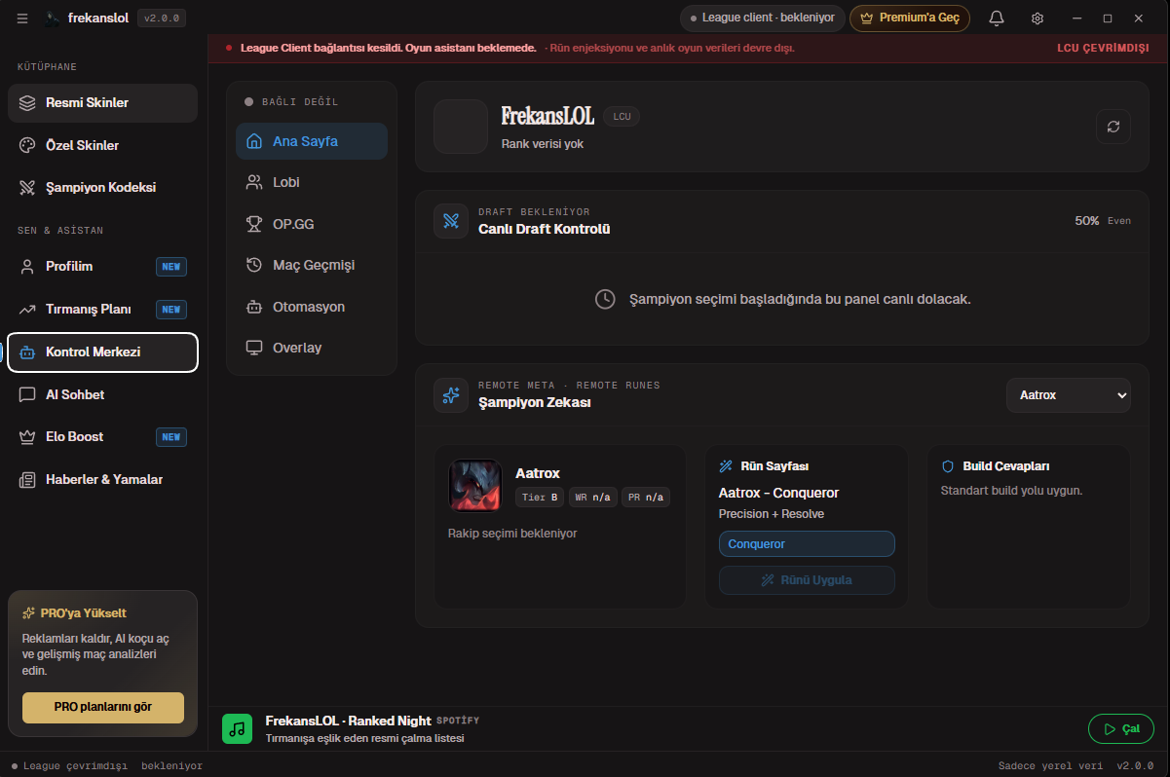Open the hamburger menu icon

click(22, 18)
